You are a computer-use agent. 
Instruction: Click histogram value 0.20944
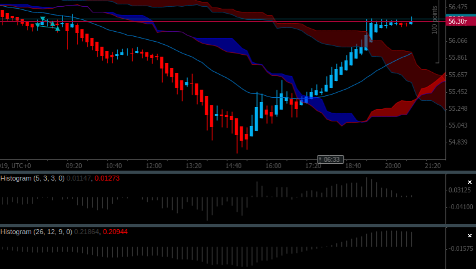click(115, 232)
